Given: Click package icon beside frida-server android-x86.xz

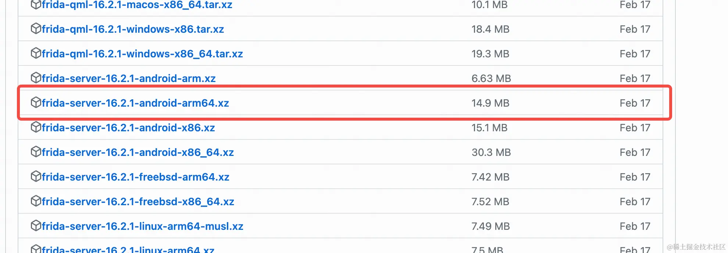Looking at the screenshot, I should tap(36, 127).
